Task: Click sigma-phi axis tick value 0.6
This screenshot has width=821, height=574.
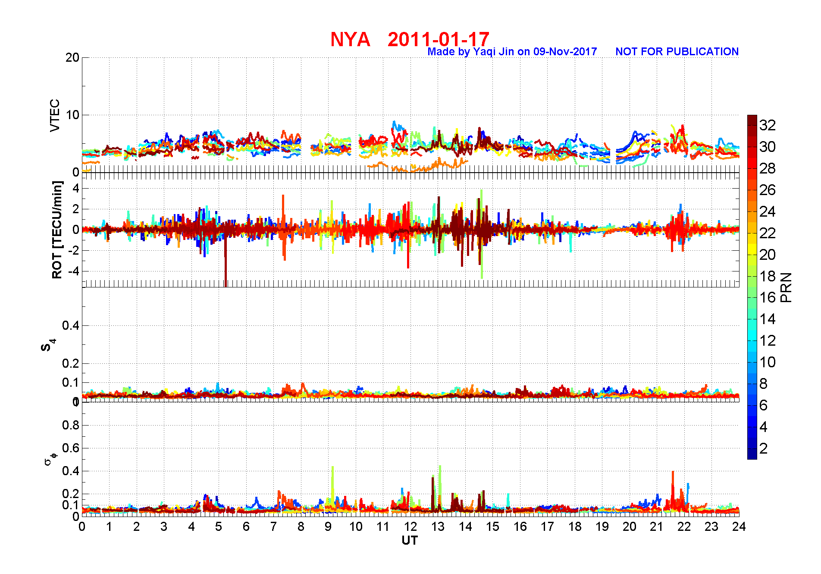Action: tap(71, 448)
